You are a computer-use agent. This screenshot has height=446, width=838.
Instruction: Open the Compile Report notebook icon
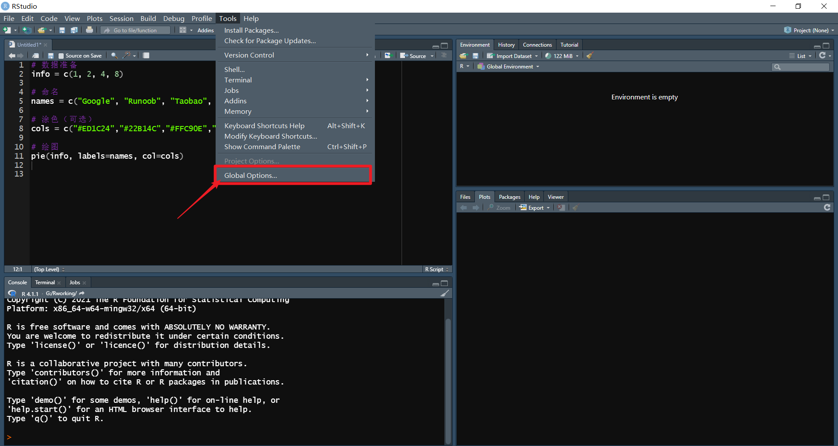(x=146, y=55)
